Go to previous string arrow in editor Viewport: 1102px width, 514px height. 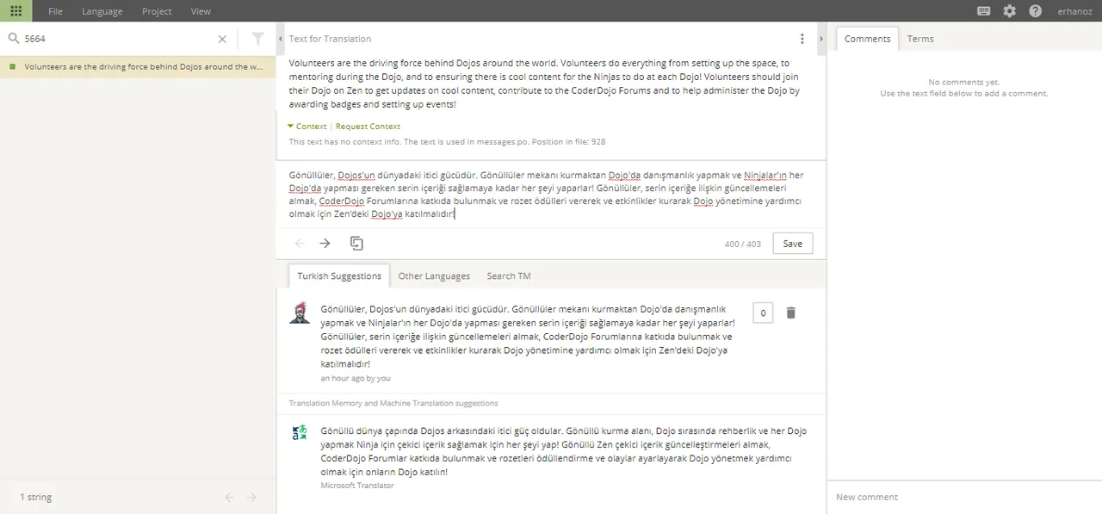coord(300,244)
